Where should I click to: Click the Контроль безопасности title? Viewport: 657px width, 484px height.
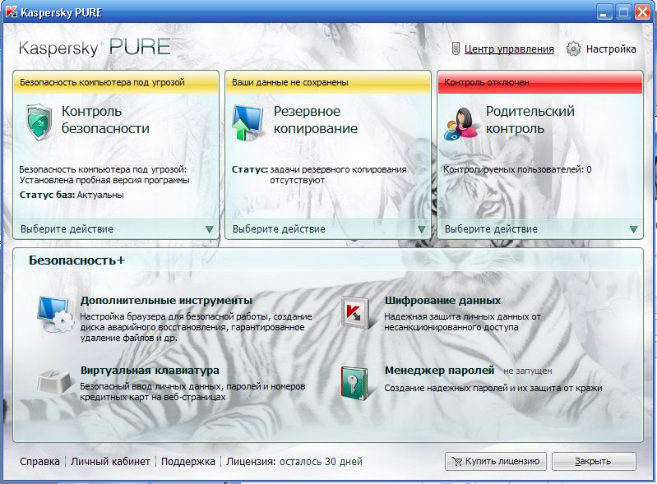[105, 120]
